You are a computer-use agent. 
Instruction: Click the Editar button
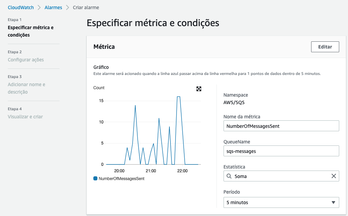(325, 47)
